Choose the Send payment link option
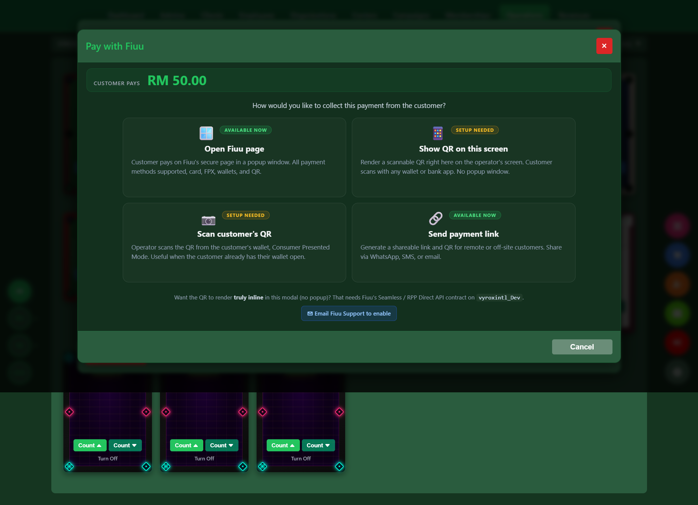The width and height of the screenshot is (698, 505). 464,242
